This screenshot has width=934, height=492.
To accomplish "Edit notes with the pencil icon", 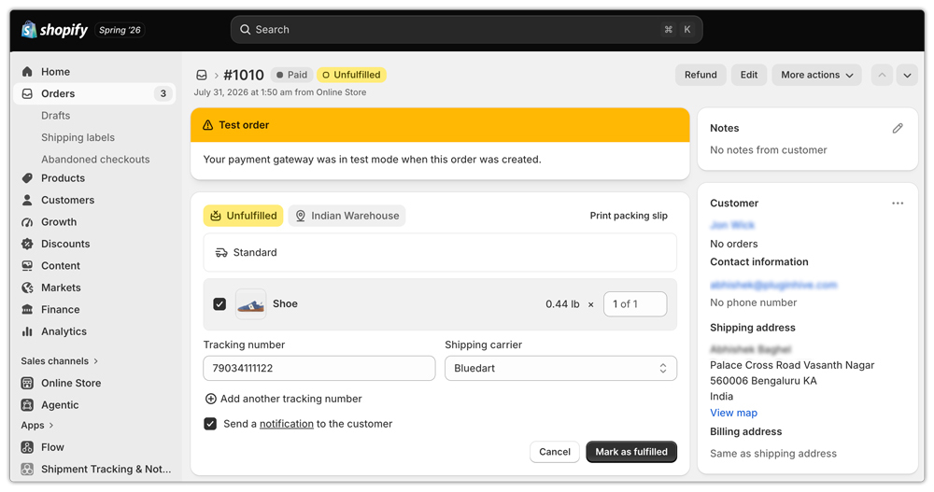I will pos(898,128).
